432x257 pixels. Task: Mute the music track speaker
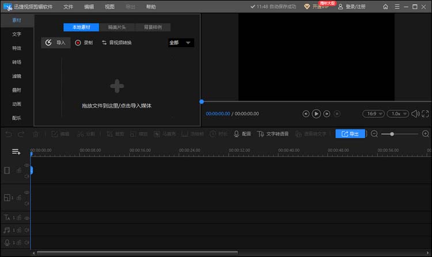[26, 230]
